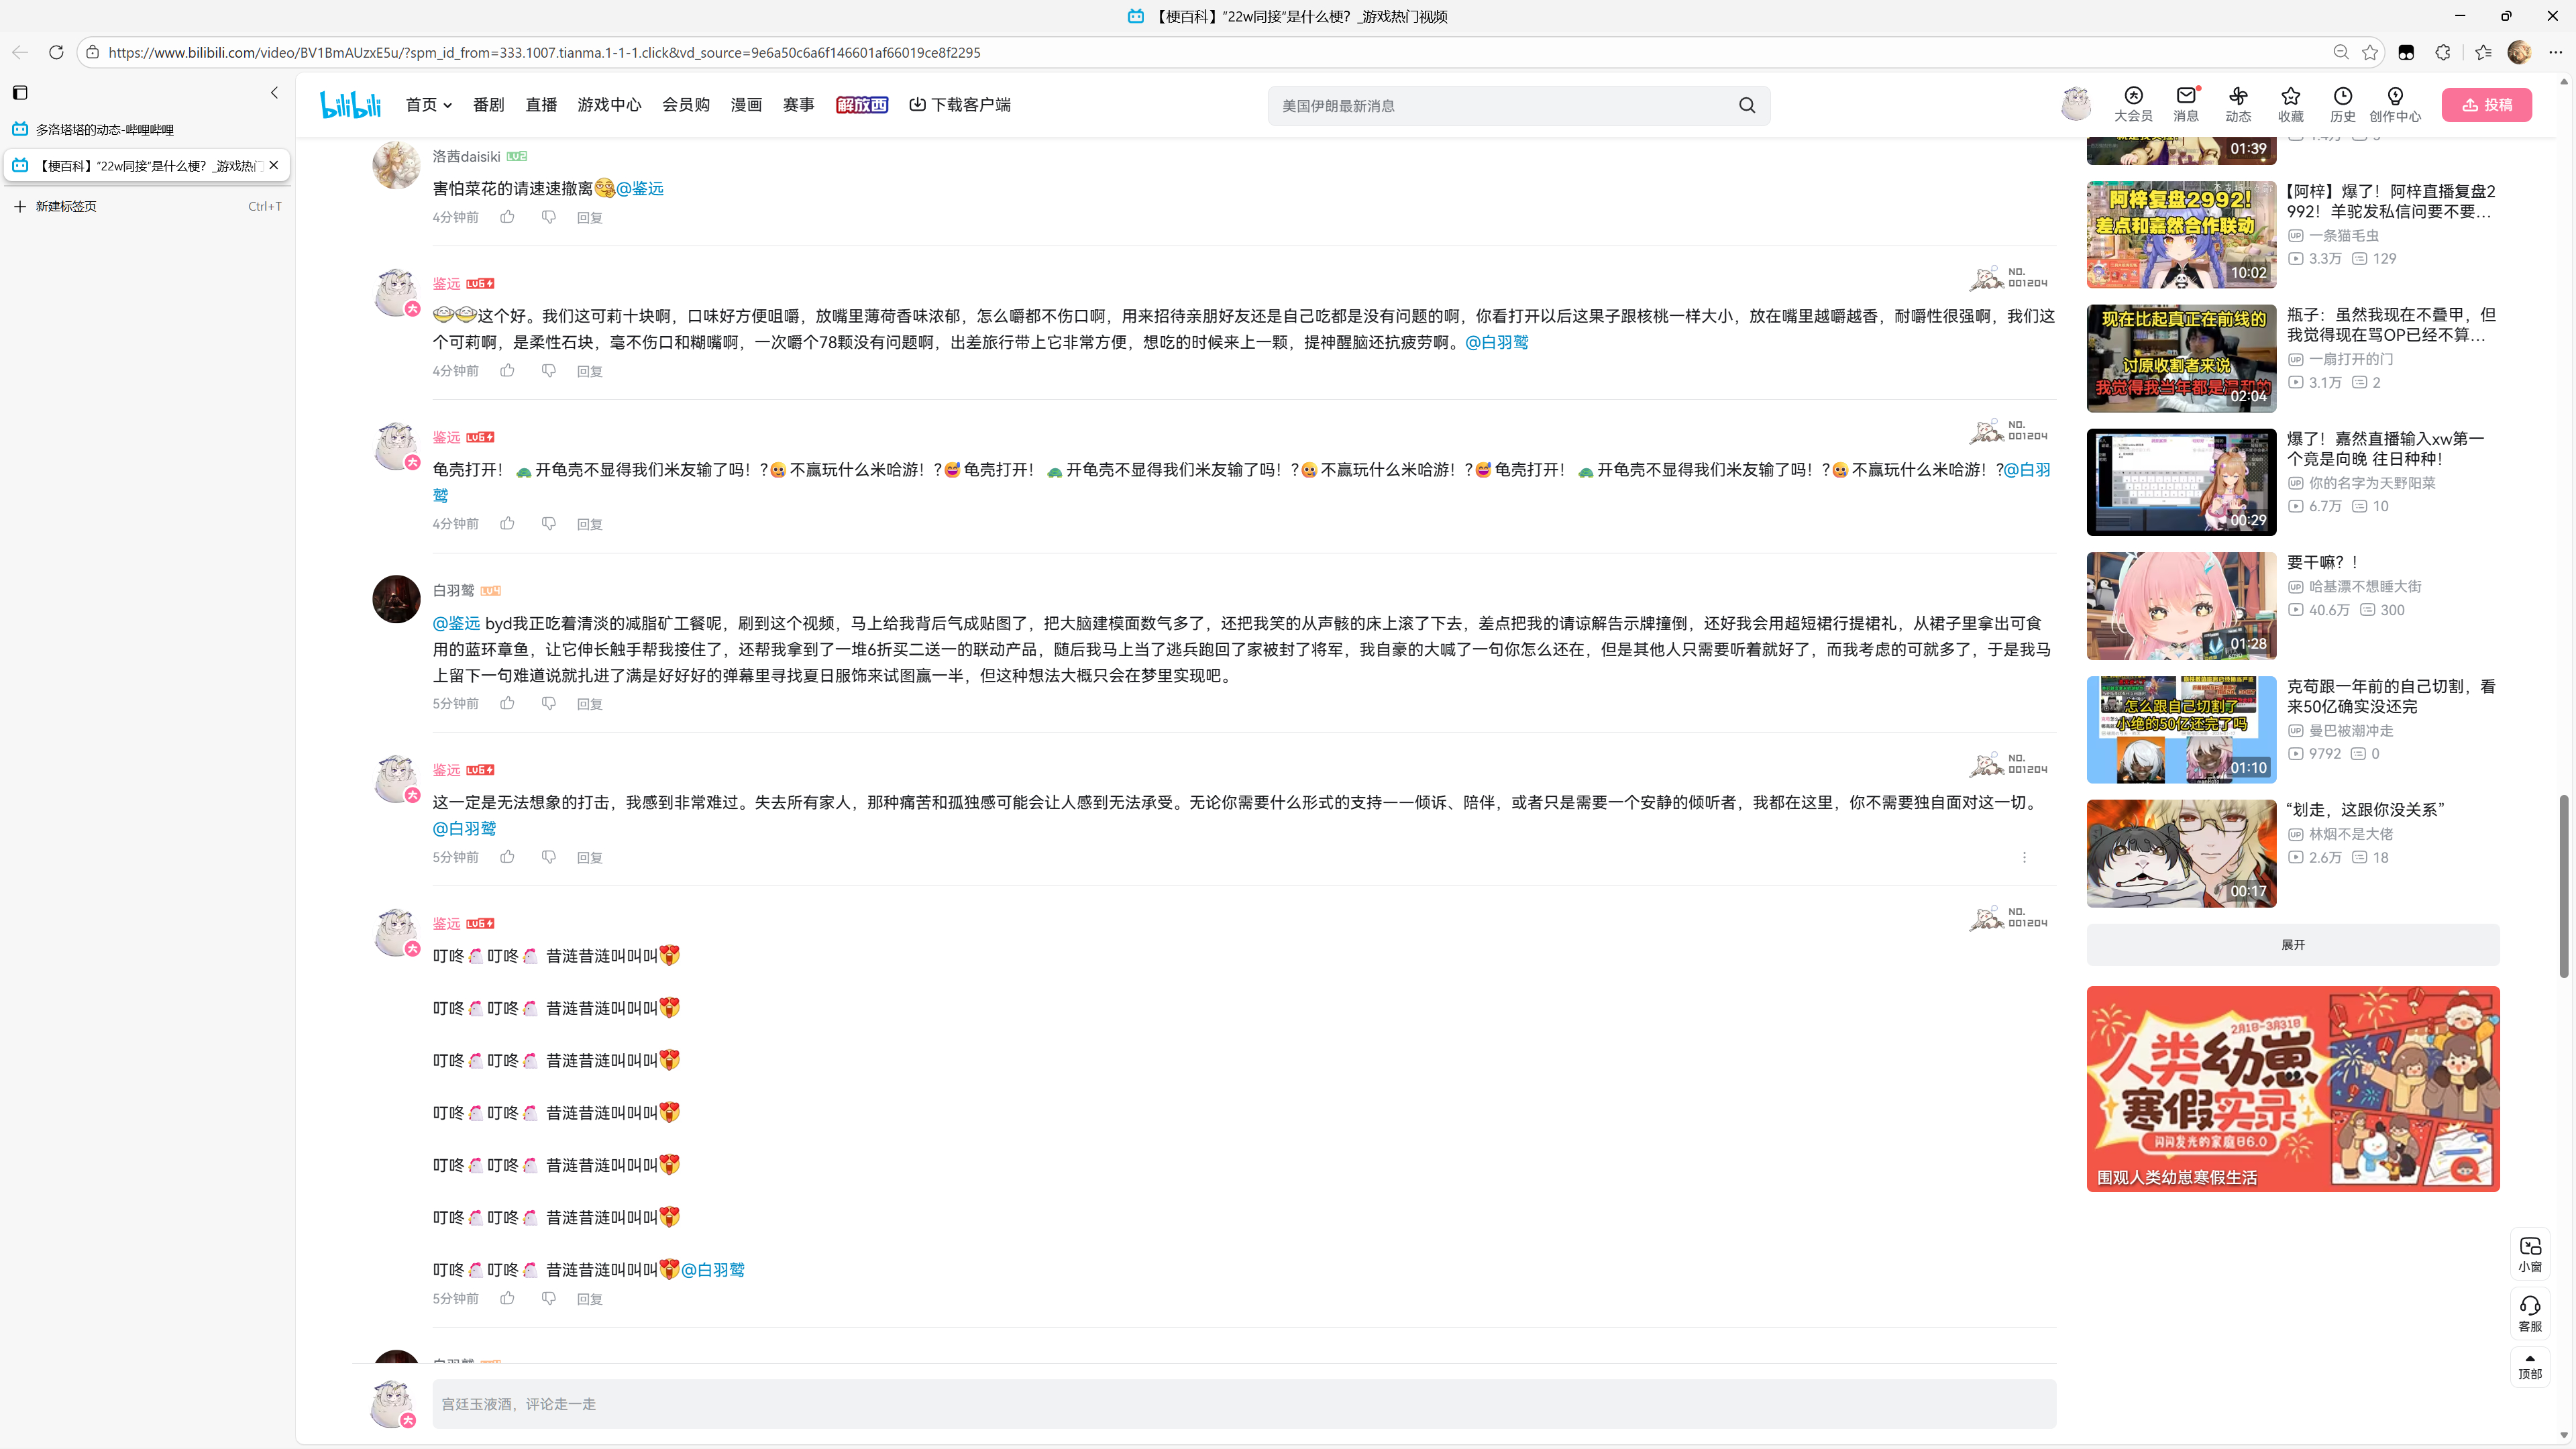Open the 游戏中心 nav menu item
The height and width of the screenshot is (1449, 2576).
(609, 105)
